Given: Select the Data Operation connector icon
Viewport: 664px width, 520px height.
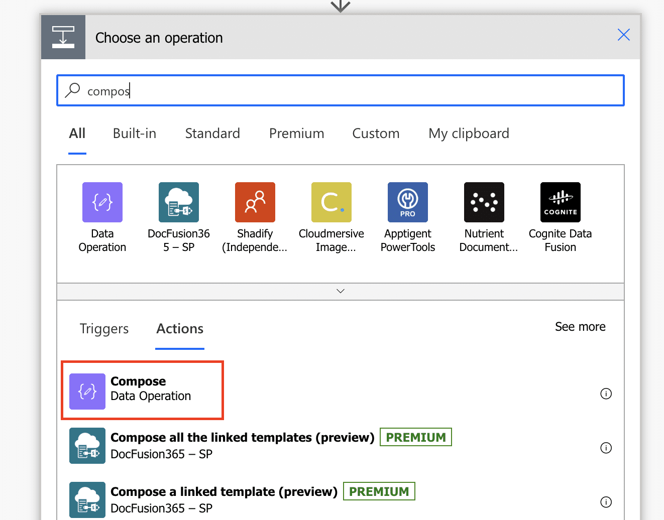Looking at the screenshot, I should (x=102, y=202).
